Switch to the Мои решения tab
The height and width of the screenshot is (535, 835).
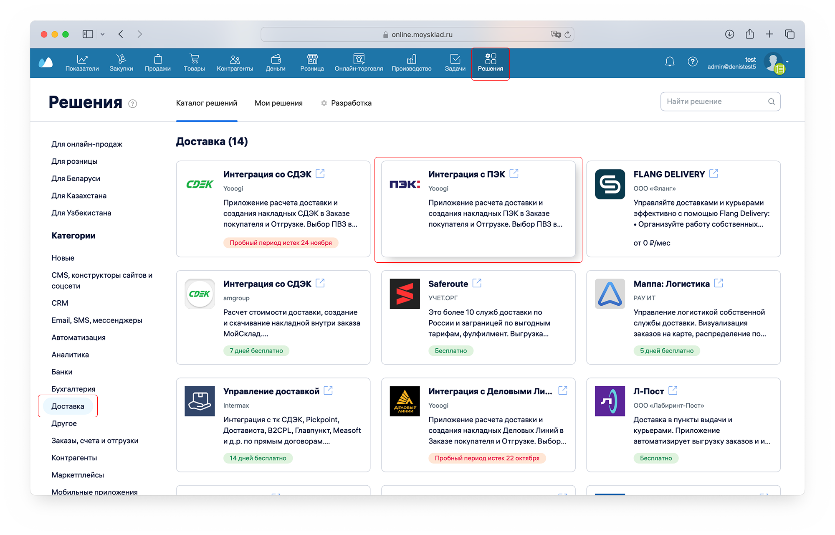[278, 103]
